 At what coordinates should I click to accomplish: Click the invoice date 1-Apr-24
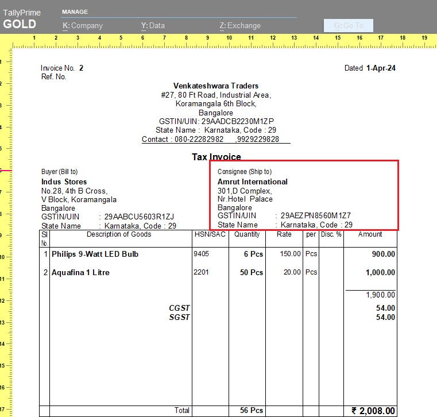(380, 68)
